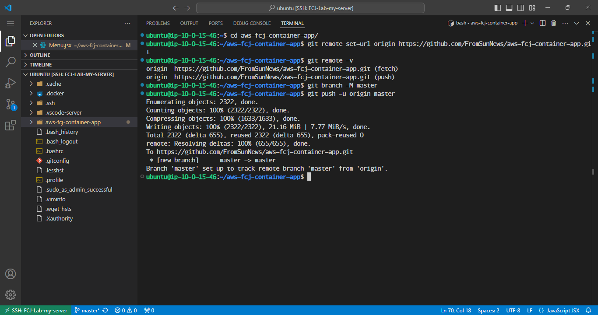Open errors and warnings status item
Screen dimensions: 598x315
pyautogui.click(x=126, y=310)
